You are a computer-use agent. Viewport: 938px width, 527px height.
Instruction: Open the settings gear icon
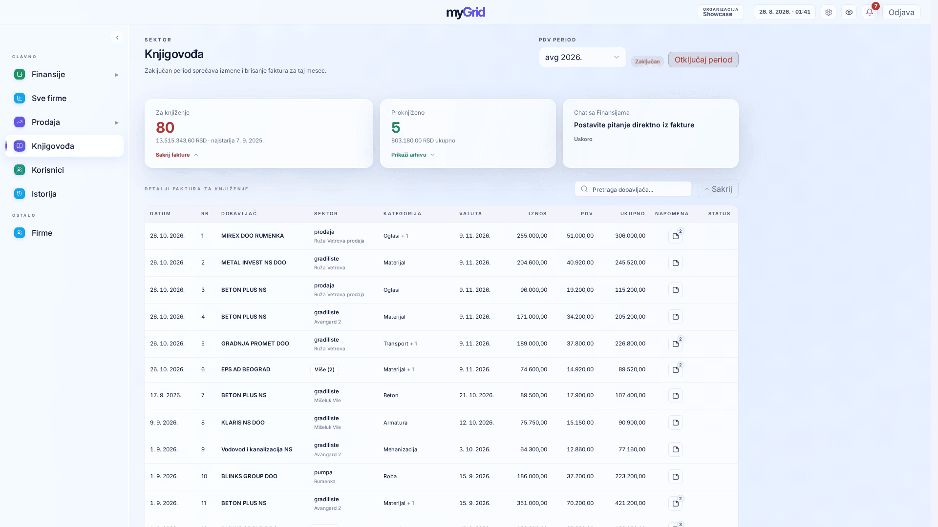tap(829, 12)
